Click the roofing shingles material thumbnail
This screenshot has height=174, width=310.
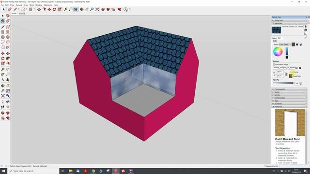click(x=276, y=30)
